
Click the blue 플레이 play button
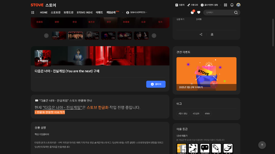[x=156, y=84]
